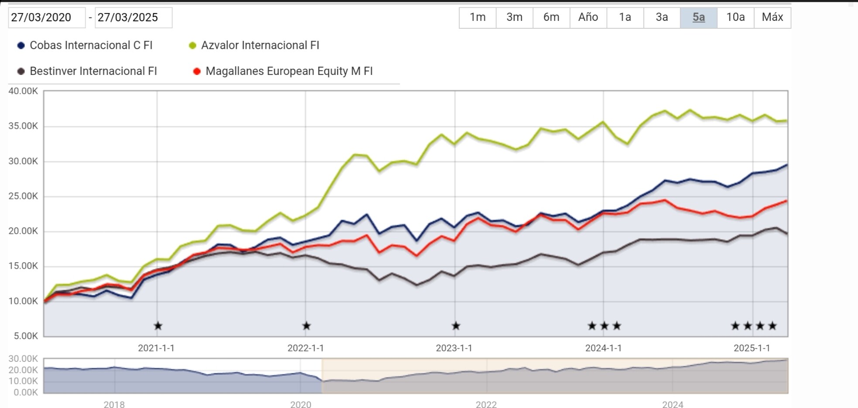Select the 1a time range
This screenshot has width=858, height=408.
click(x=625, y=17)
